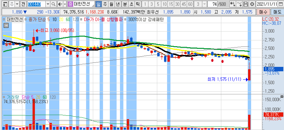Click the 매도 sell button

(x=277, y=12)
